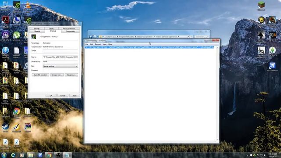Switch to the General tab in Properties
Image resolution: width=281 pixels, height=158 pixels.
[37, 31]
